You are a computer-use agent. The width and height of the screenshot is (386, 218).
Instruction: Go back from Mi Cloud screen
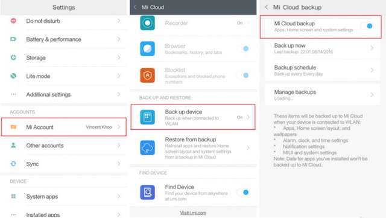[x=135, y=7]
